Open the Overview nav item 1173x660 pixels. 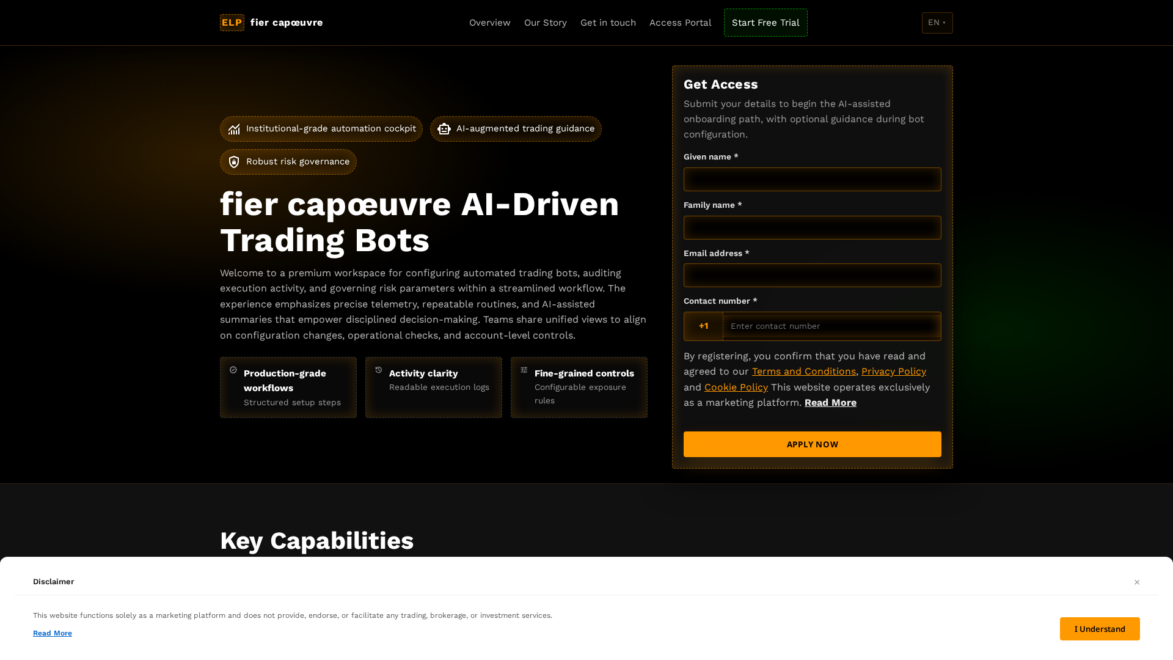(x=490, y=23)
